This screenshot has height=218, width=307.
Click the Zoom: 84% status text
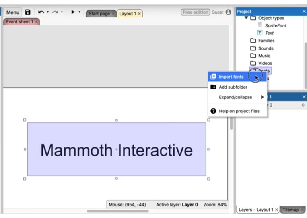click(215, 205)
